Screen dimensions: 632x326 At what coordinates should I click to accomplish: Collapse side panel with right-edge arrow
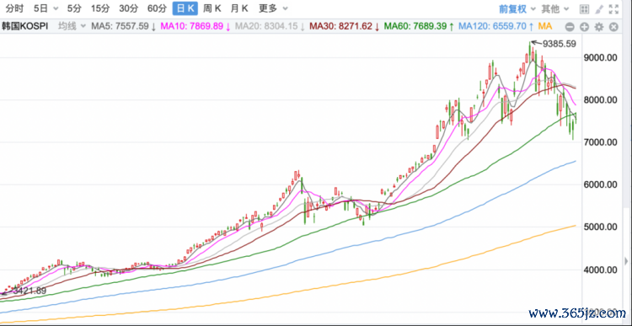(626, 260)
